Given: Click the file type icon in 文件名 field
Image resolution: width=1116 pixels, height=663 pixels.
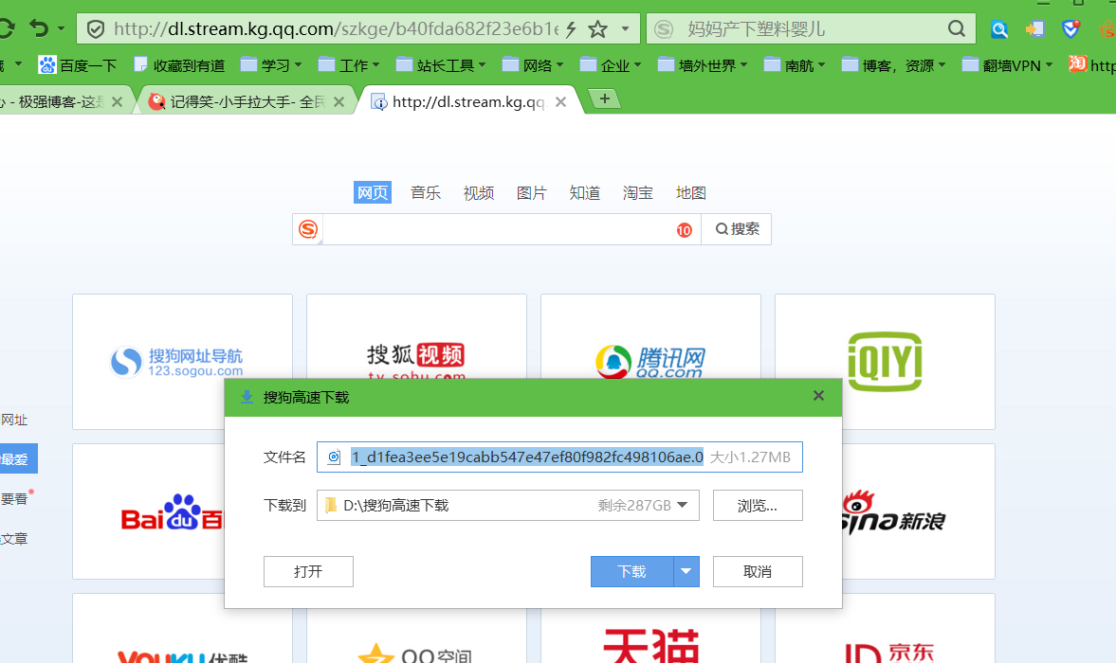Looking at the screenshot, I should tap(334, 457).
